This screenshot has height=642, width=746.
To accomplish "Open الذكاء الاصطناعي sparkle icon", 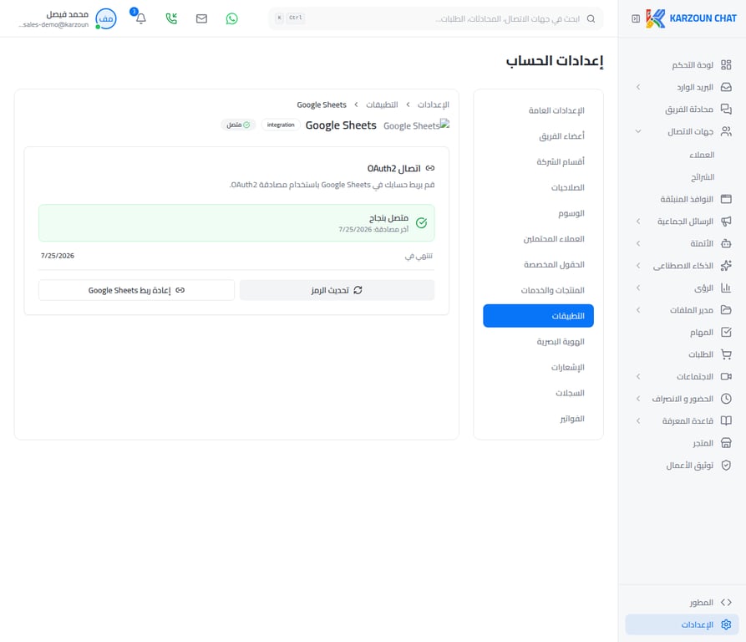I will click(x=726, y=266).
